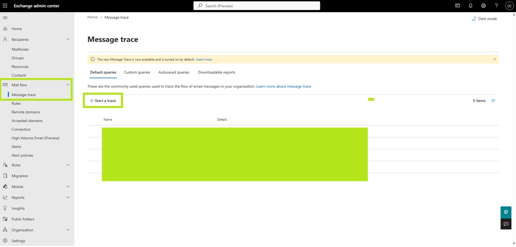
Task: Expand the Reports section chevron
Action: (68, 197)
